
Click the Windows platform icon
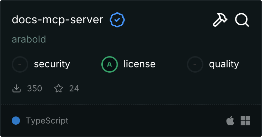pyautogui.click(x=245, y=121)
